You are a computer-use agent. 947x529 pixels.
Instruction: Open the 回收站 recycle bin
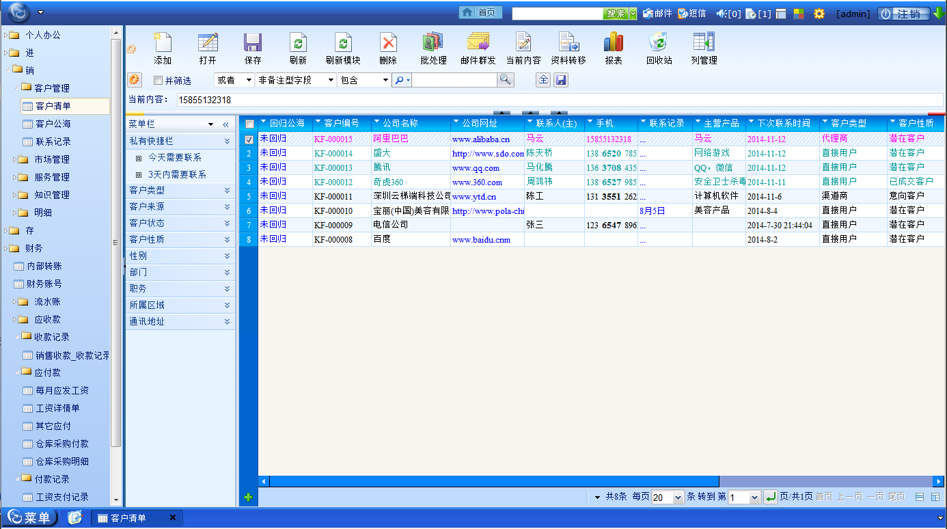[x=659, y=42]
